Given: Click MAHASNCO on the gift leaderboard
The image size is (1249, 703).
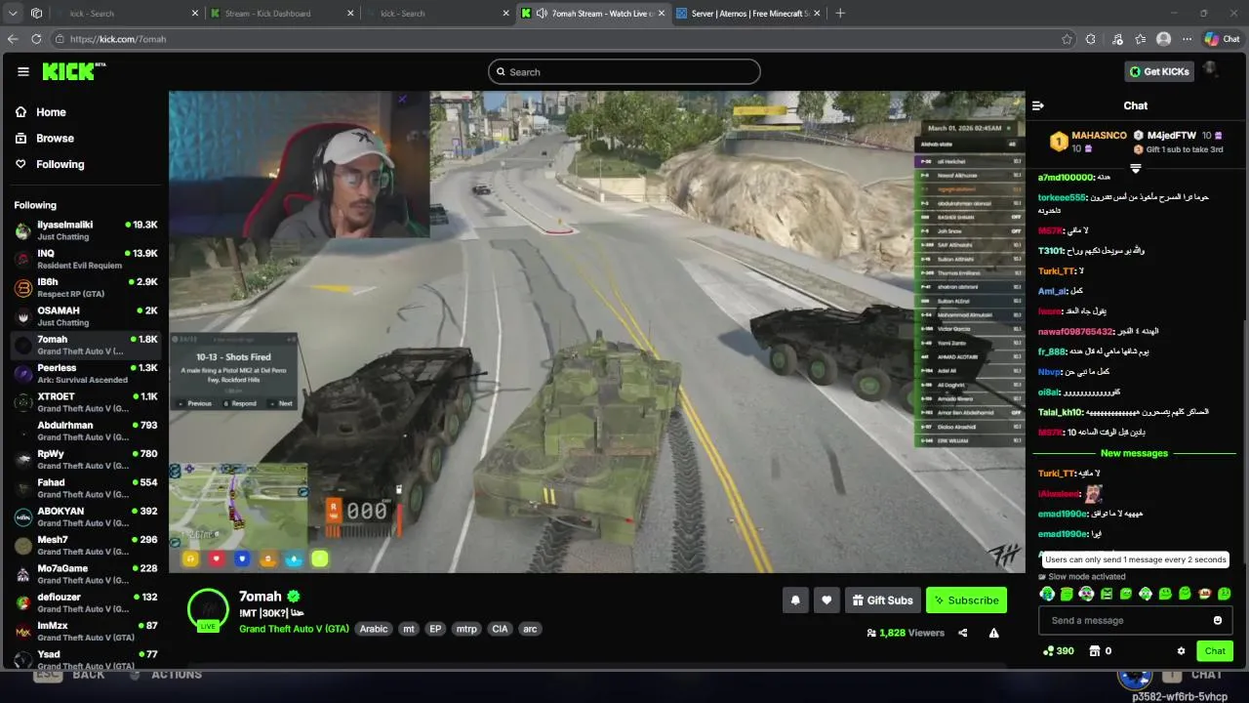Looking at the screenshot, I should coord(1099,136).
